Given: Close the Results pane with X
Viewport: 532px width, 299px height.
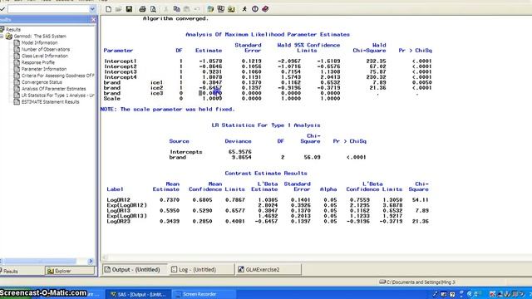Looking at the screenshot, I should 93,20.
